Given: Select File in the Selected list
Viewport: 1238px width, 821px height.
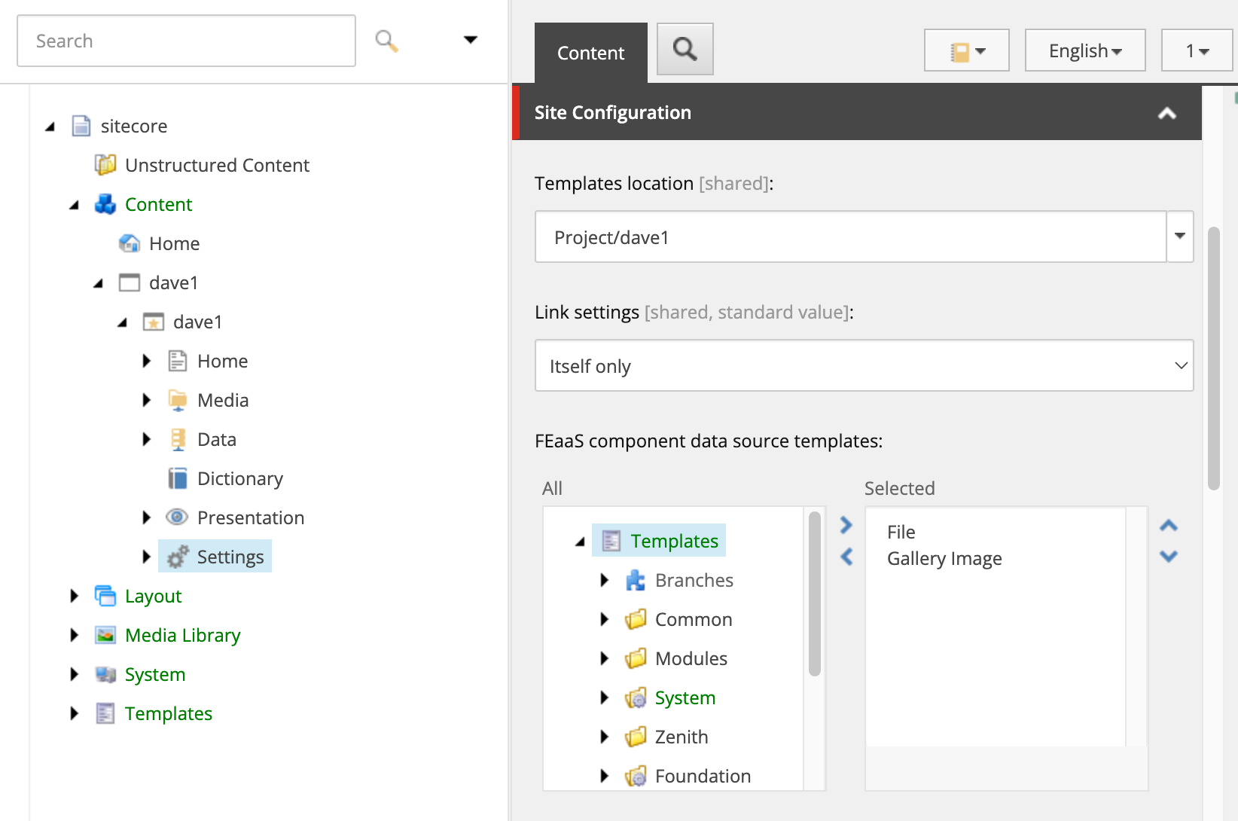Looking at the screenshot, I should [901, 532].
